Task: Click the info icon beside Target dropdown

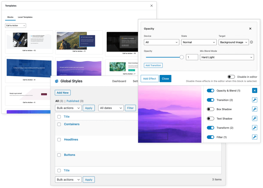Action: tap(251, 42)
